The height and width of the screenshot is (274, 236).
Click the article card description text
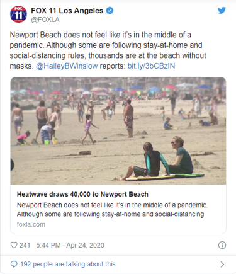pyautogui.click(x=112, y=210)
